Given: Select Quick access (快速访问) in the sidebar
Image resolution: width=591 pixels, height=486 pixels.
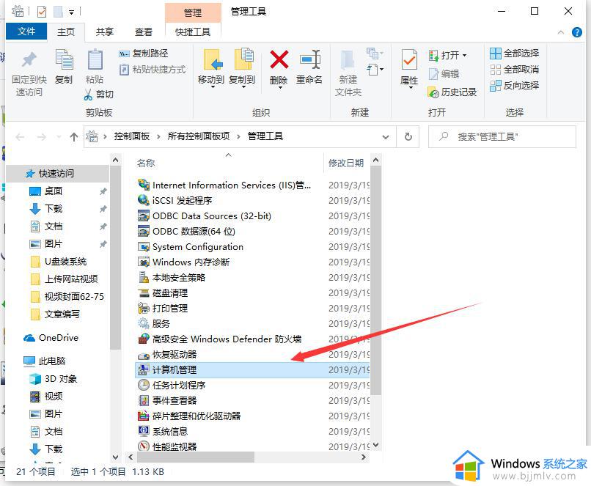Looking at the screenshot, I should (x=56, y=173).
